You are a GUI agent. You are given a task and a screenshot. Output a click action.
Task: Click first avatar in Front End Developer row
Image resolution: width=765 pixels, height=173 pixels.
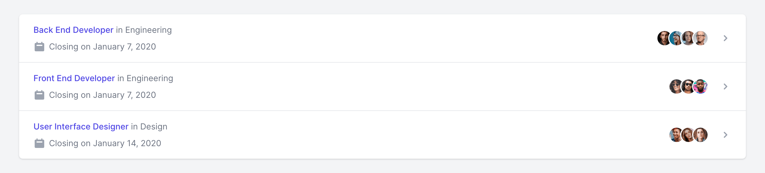[676, 86]
